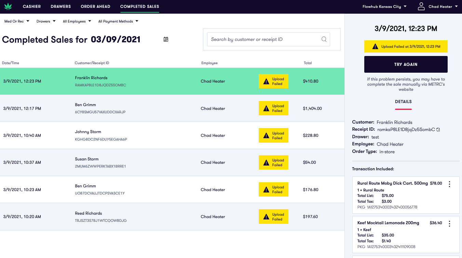The height and width of the screenshot is (258, 462).
Task: Click the Employee column header
Action: point(209,63)
